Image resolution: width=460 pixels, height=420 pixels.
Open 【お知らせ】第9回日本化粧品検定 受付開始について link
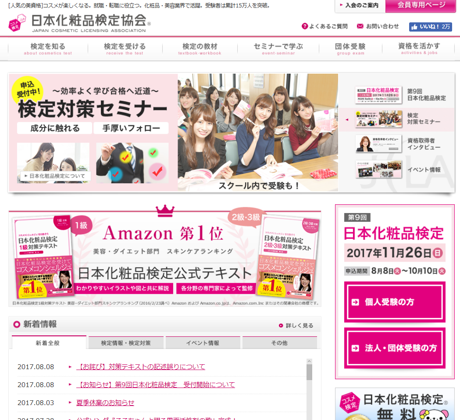click(156, 385)
